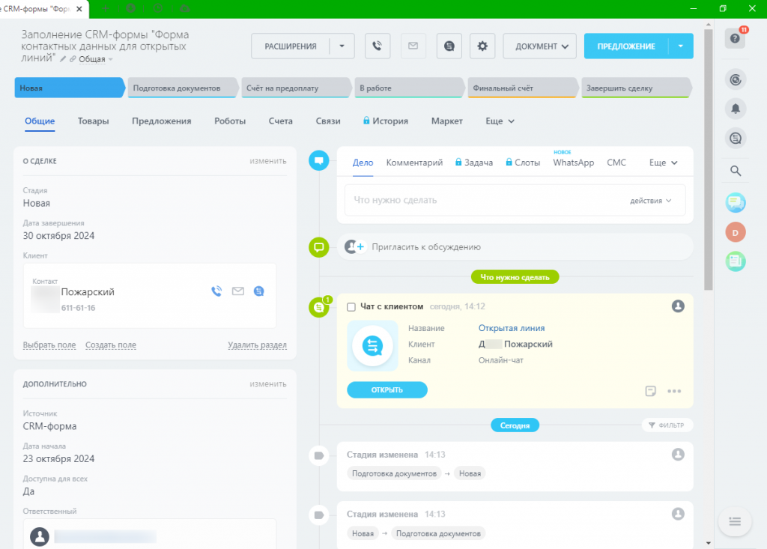Click the green comment icon on the timeline

tap(318, 247)
